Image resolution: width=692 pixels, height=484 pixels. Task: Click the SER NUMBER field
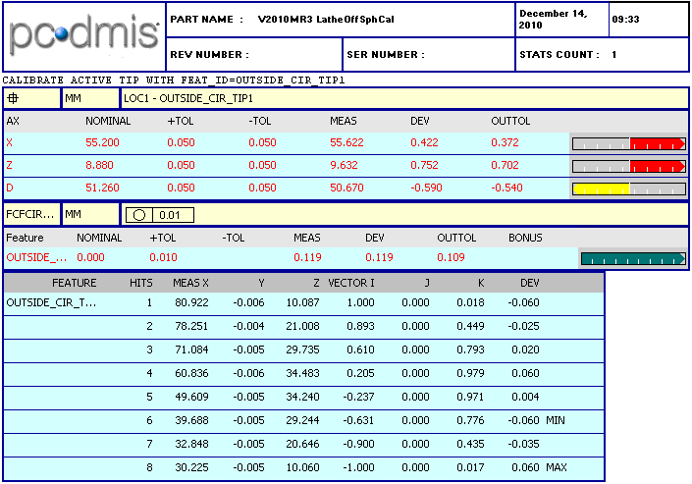pos(427,55)
